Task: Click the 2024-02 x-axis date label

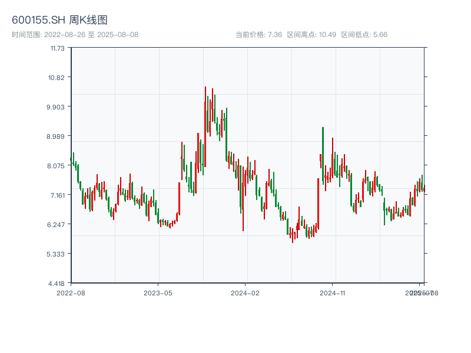Action: (246, 292)
